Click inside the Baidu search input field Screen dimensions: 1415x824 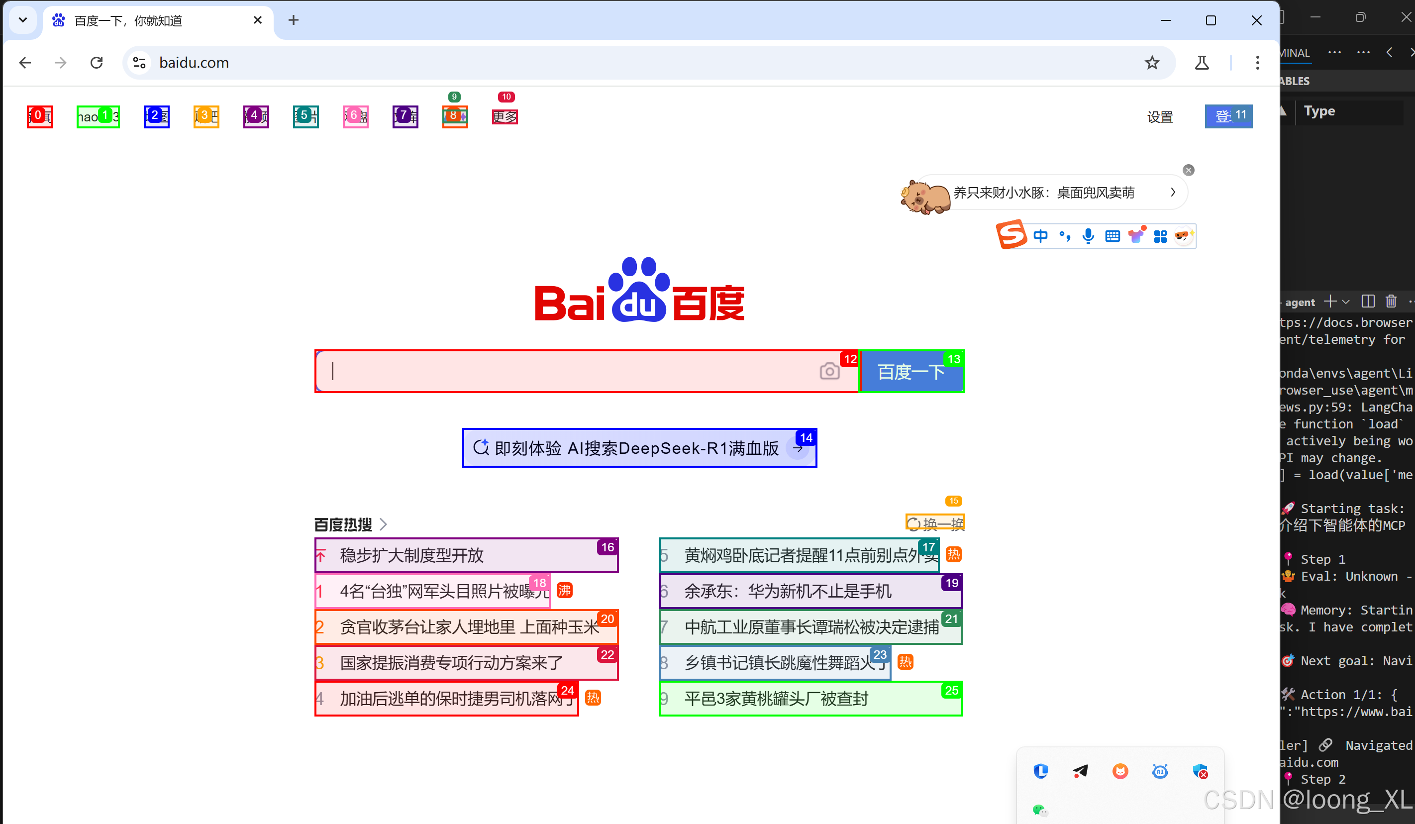click(x=562, y=371)
